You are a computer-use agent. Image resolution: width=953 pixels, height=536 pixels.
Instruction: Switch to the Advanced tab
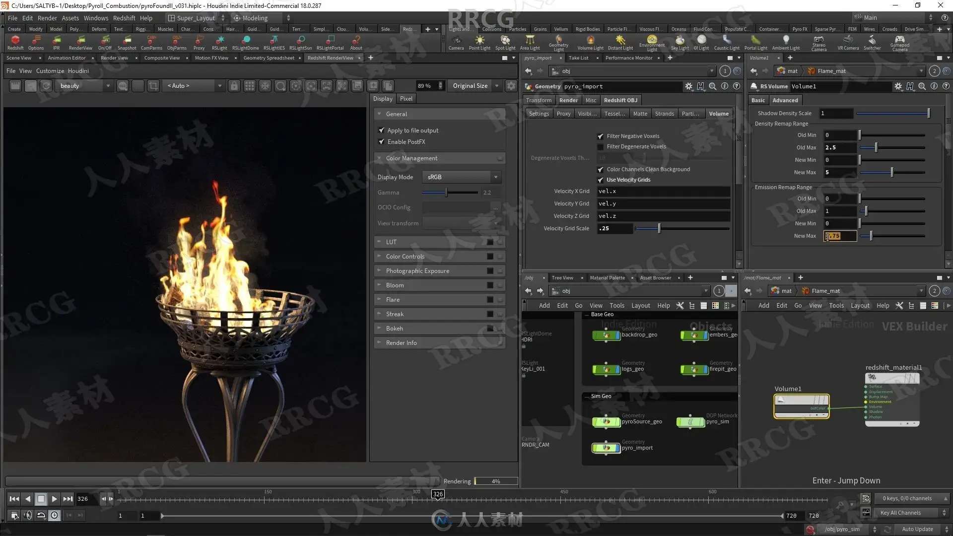click(x=785, y=100)
